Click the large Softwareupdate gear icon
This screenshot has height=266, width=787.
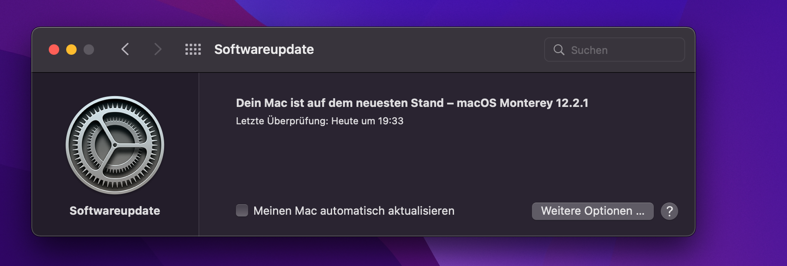point(115,145)
